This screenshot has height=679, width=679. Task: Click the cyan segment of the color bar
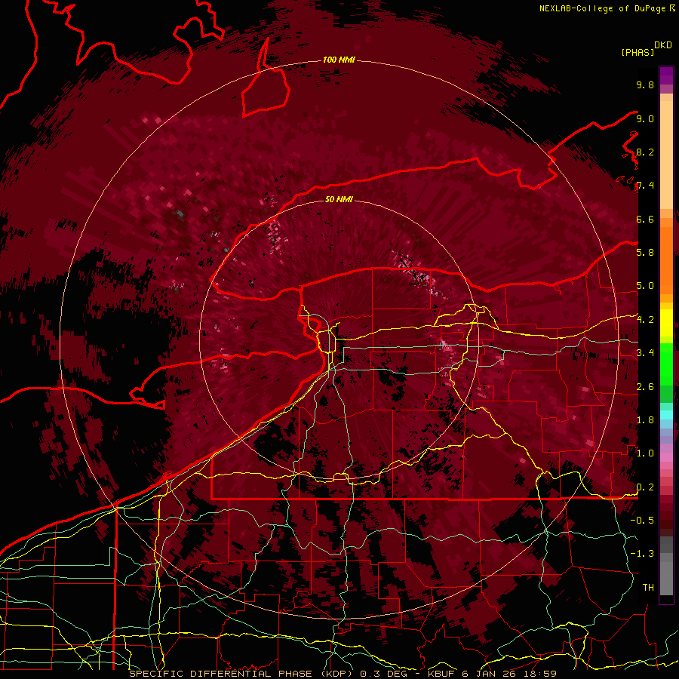[x=666, y=414]
